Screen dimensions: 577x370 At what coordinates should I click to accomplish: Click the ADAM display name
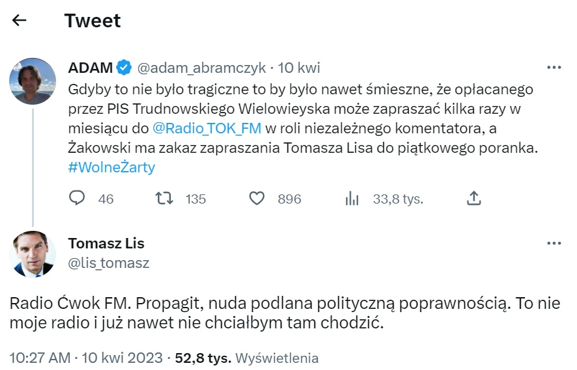[x=90, y=68]
